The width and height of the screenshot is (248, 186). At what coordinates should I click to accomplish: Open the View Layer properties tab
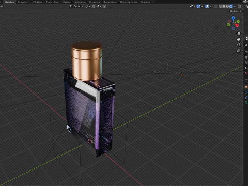click(246, 63)
